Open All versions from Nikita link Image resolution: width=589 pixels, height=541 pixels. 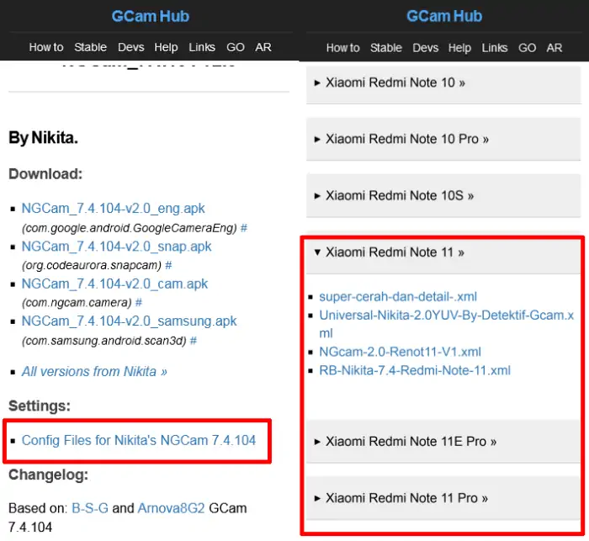pos(94,372)
